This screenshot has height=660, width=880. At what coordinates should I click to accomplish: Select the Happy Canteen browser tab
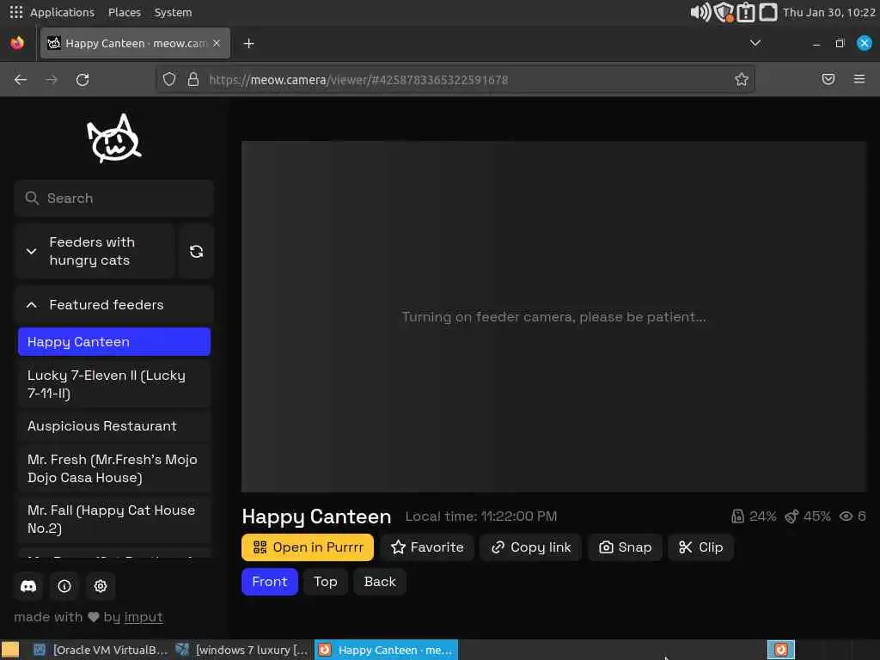pos(135,43)
